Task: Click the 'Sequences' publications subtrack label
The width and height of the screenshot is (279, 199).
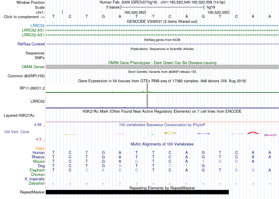Action: click(35, 53)
